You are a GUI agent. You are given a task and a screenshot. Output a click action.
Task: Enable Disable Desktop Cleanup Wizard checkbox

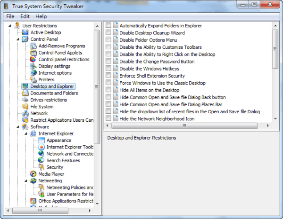pyautogui.click(x=108, y=32)
